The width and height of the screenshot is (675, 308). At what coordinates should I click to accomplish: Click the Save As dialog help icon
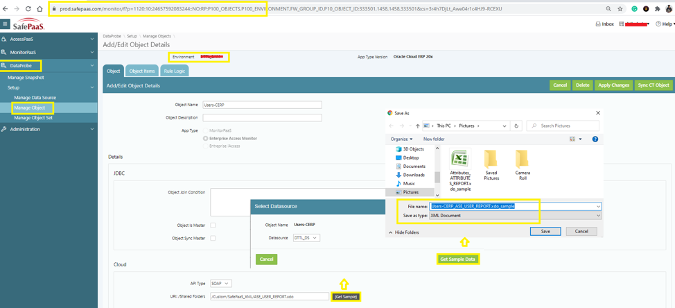pos(595,139)
